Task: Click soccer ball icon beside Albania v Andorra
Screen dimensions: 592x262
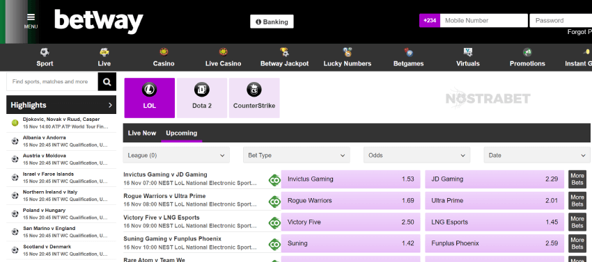Action: 15,141
